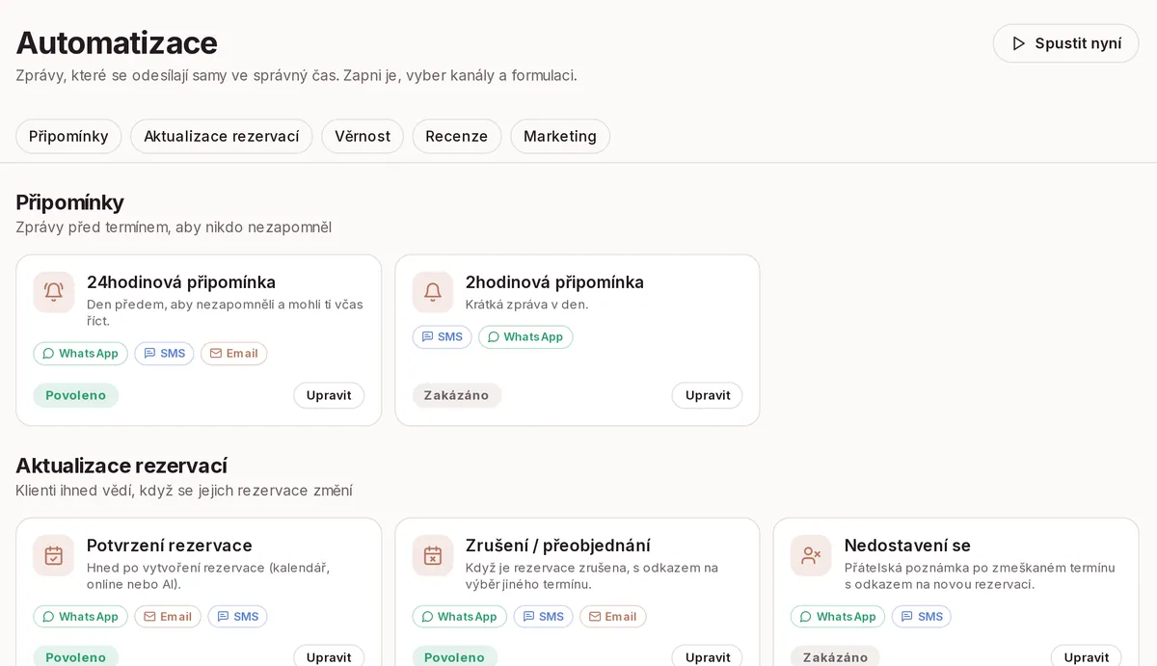Click WhatsApp chip in Zrušení / přeobjednání card

(459, 617)
